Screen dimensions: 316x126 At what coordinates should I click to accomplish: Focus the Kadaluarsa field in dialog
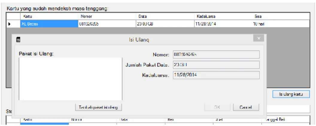point(216,75)
